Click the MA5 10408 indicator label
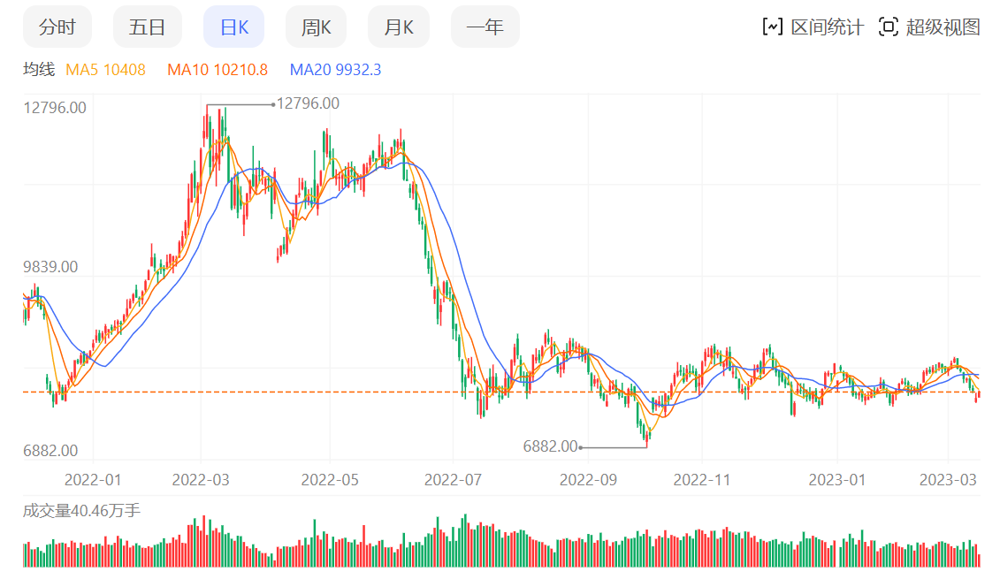Screen dimensions: 1000x579 (x=105, y=69)
